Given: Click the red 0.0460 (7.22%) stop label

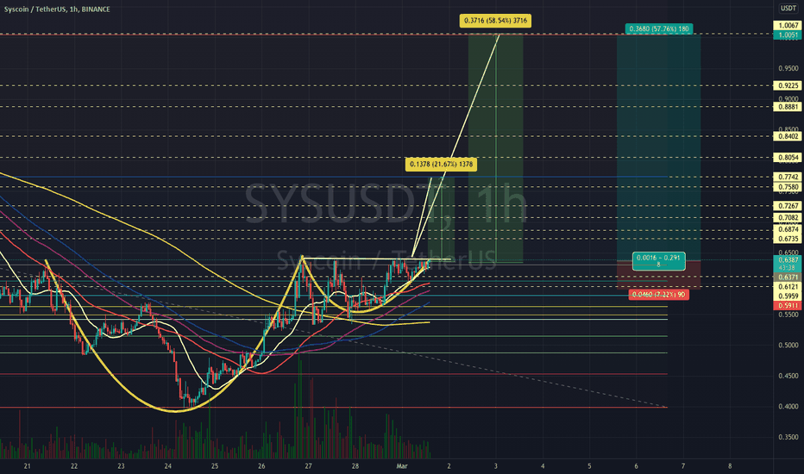Looking at the screenshot, I should coord(659,295).
